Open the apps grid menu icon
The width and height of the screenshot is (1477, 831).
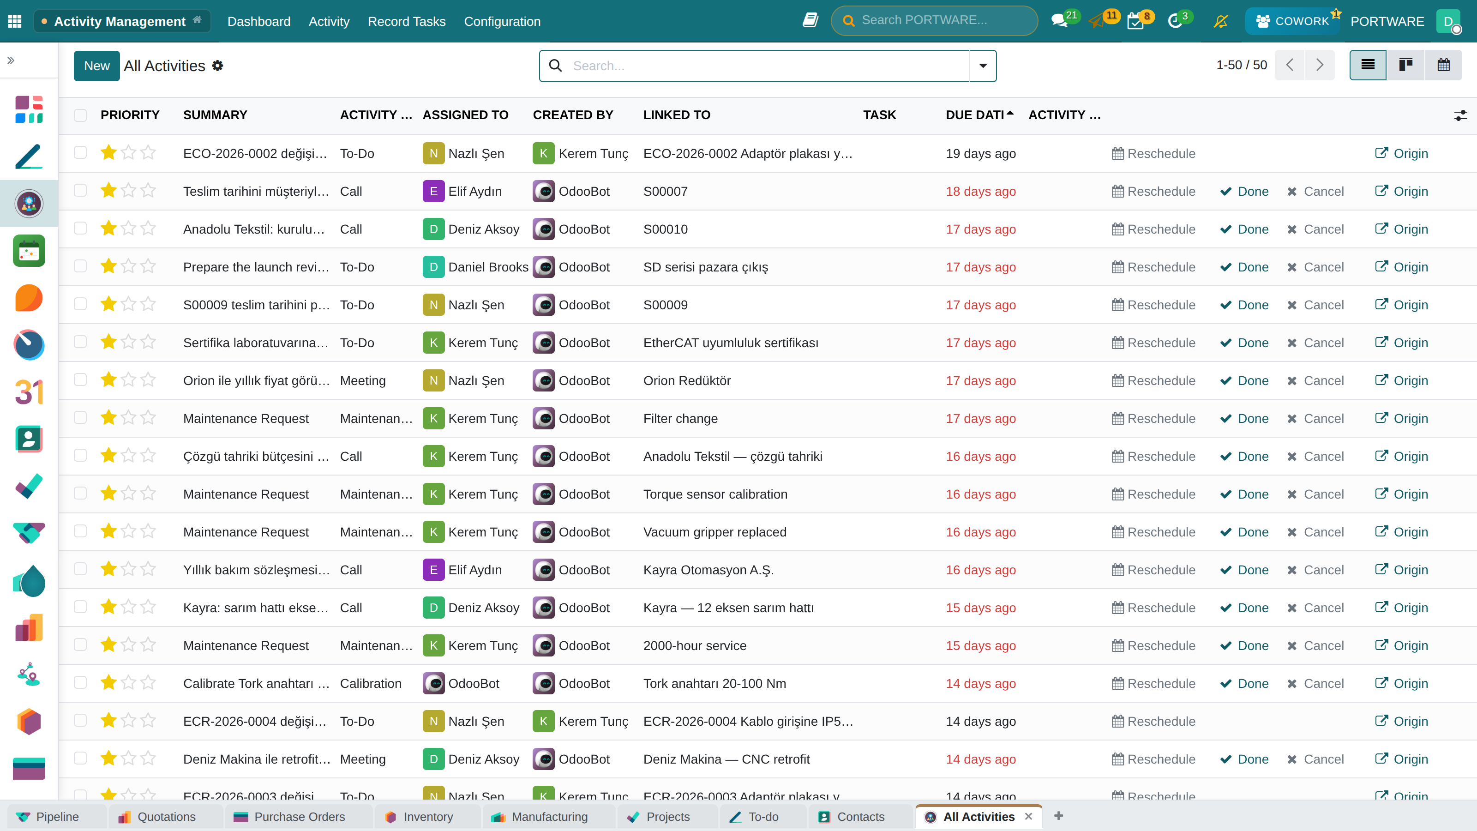tap(15, 21)
